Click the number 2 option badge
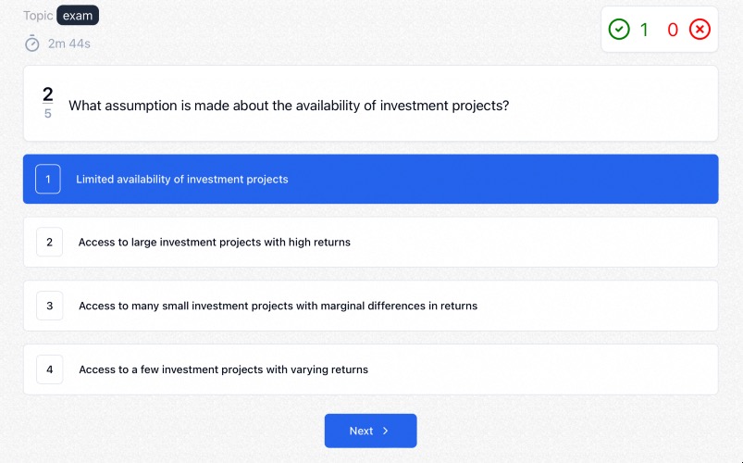 tap(49, 242)
